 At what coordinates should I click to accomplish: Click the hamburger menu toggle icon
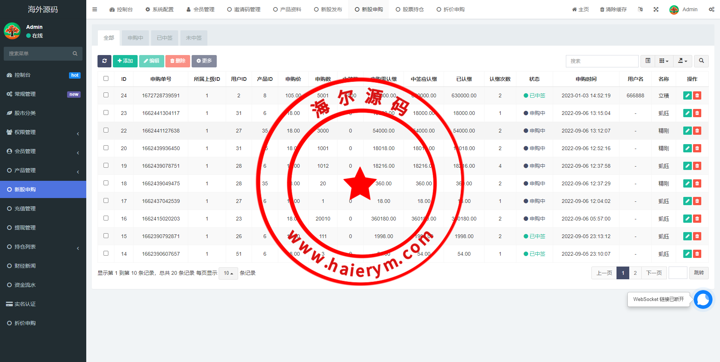tap(94, 9)
